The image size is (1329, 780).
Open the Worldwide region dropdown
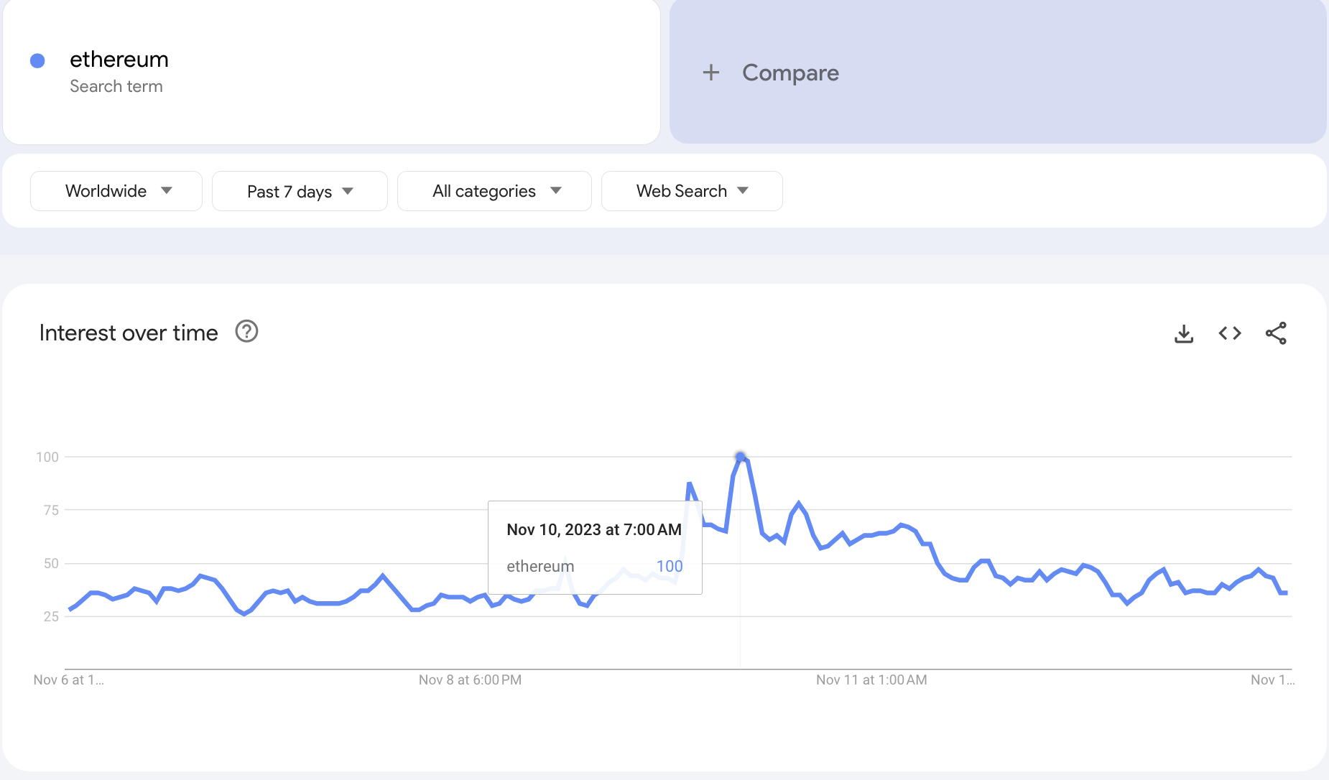click(x=116, y=191)
